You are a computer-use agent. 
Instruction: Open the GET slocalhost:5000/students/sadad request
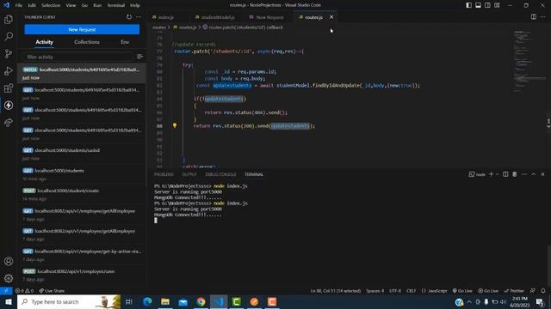coord(82,154)
